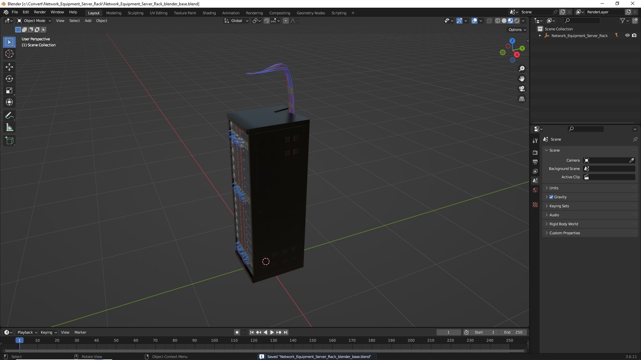641x360 pixels.
Task: Open the Render properties tab
Action: (535, 152)
